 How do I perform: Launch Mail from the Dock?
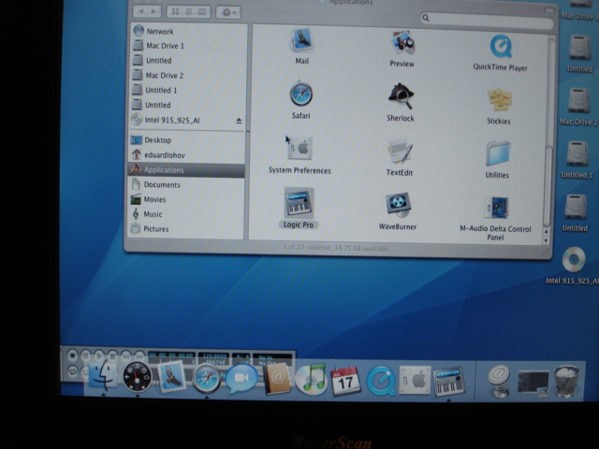tap(171, 377)
